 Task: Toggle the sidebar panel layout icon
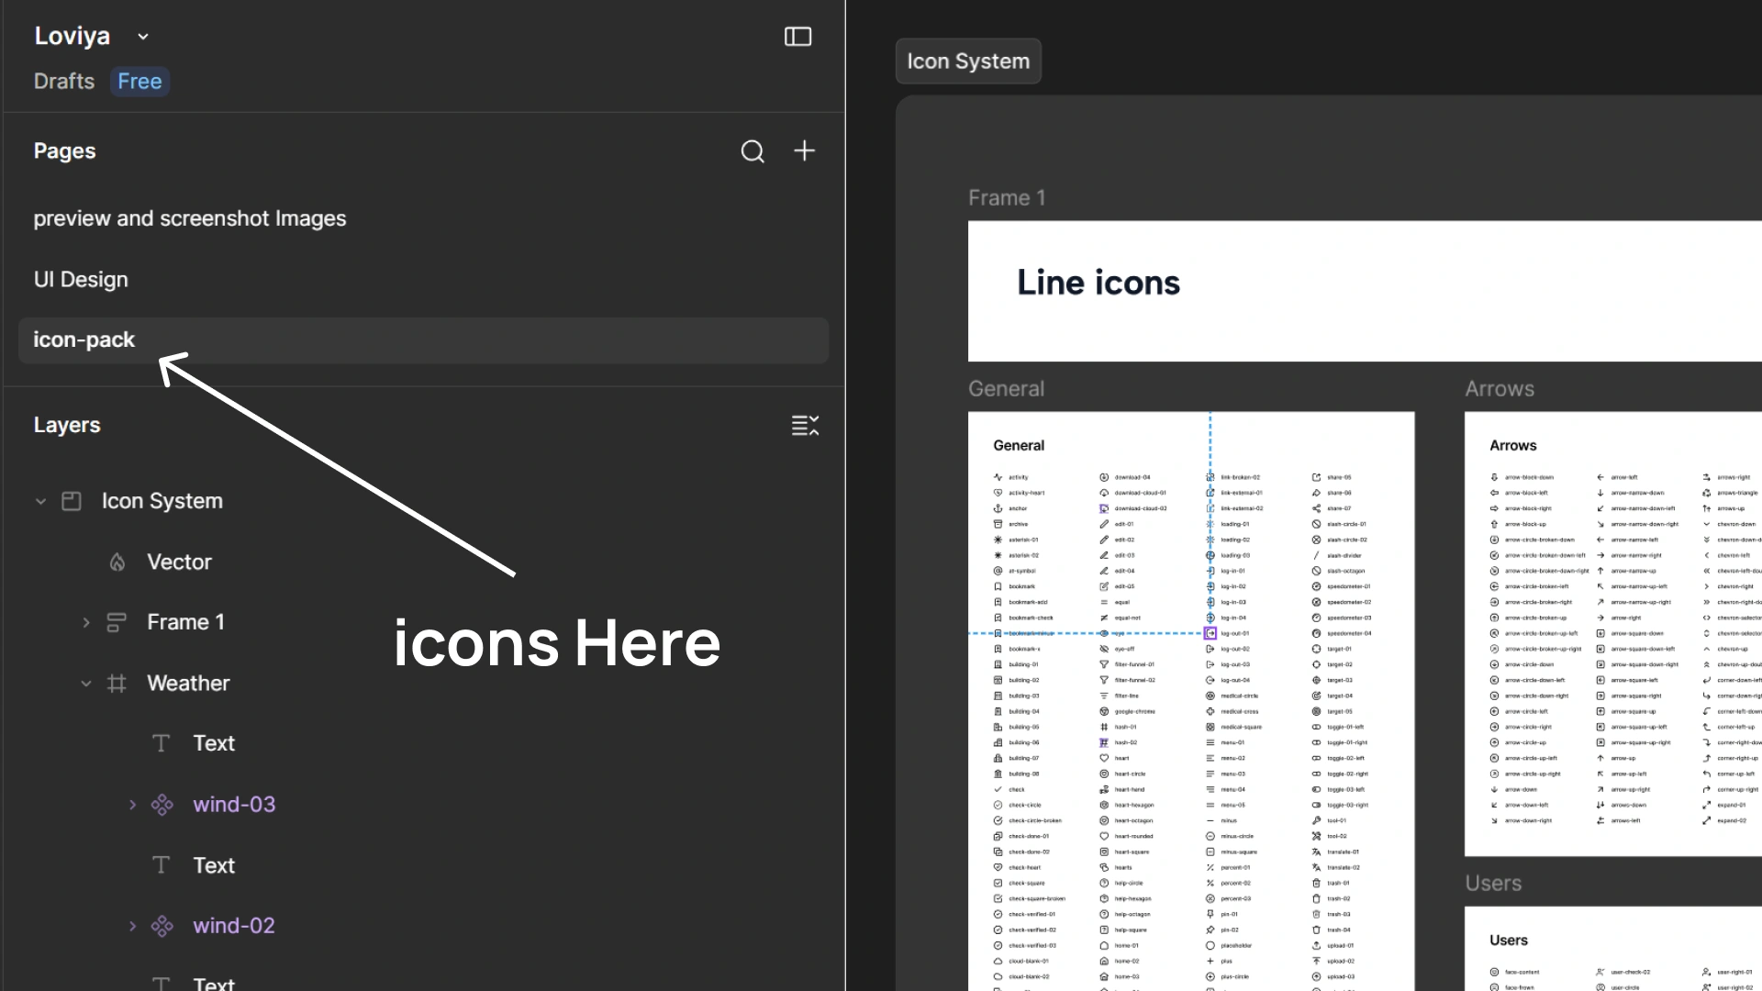797,37
